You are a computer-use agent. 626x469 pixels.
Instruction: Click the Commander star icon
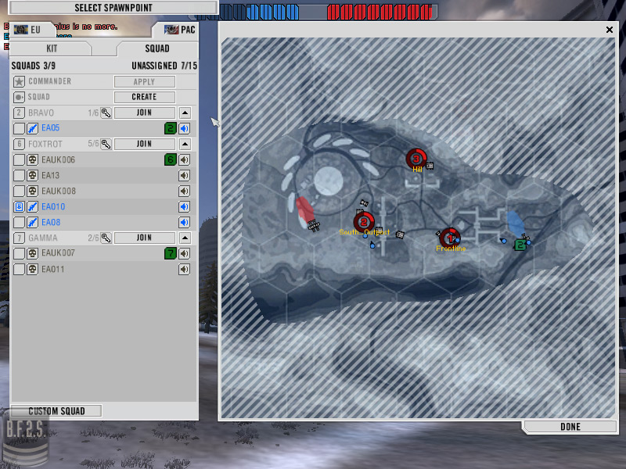(x=19, y=81)
